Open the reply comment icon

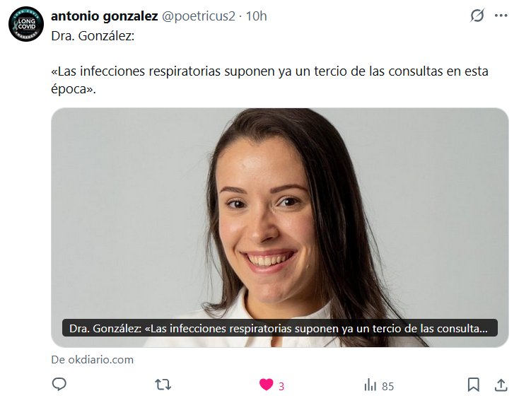click(59, 385)
